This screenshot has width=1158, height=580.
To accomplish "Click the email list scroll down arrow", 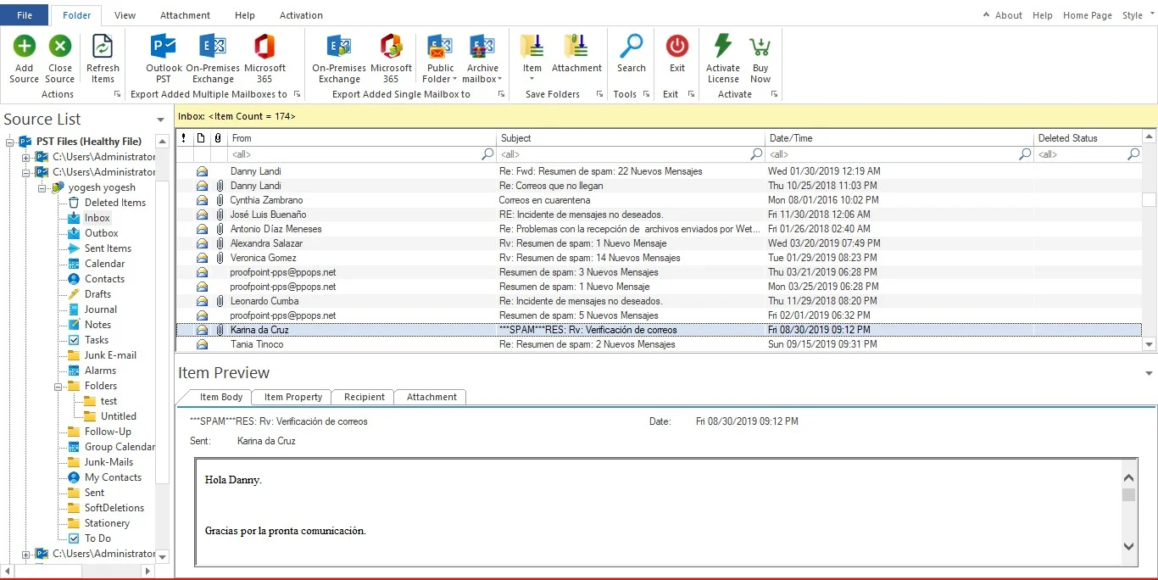I will pyautogui.click(x=1150, y=344).
